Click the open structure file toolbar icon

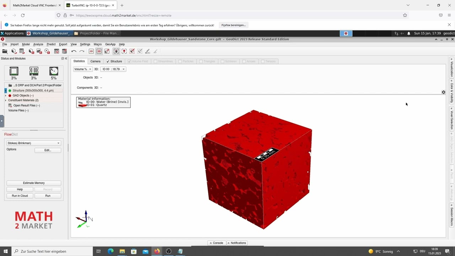14,51
